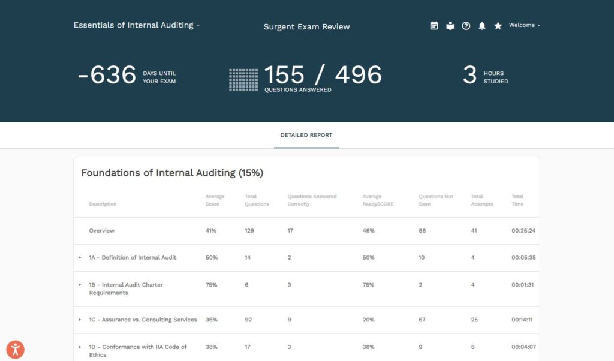Image resolution: width=614 pixels, height=361 pixels.
Task: Expand the 1D Conformance with IIA Code row
Action: 80,347
